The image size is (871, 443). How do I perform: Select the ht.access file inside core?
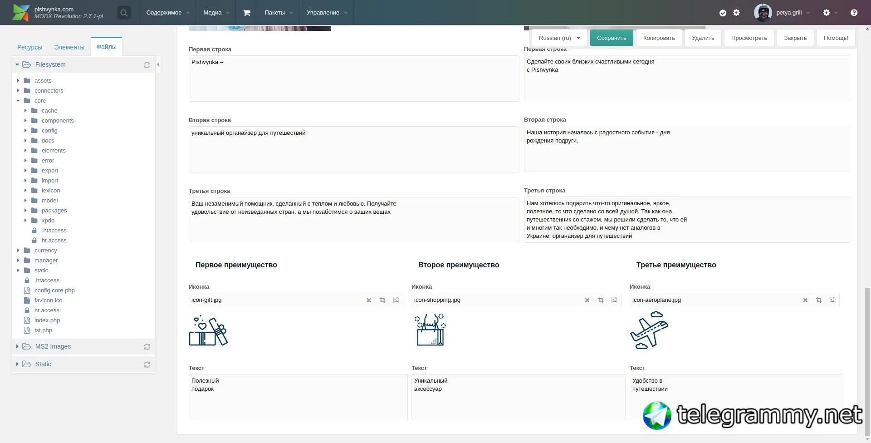(54, 241)
